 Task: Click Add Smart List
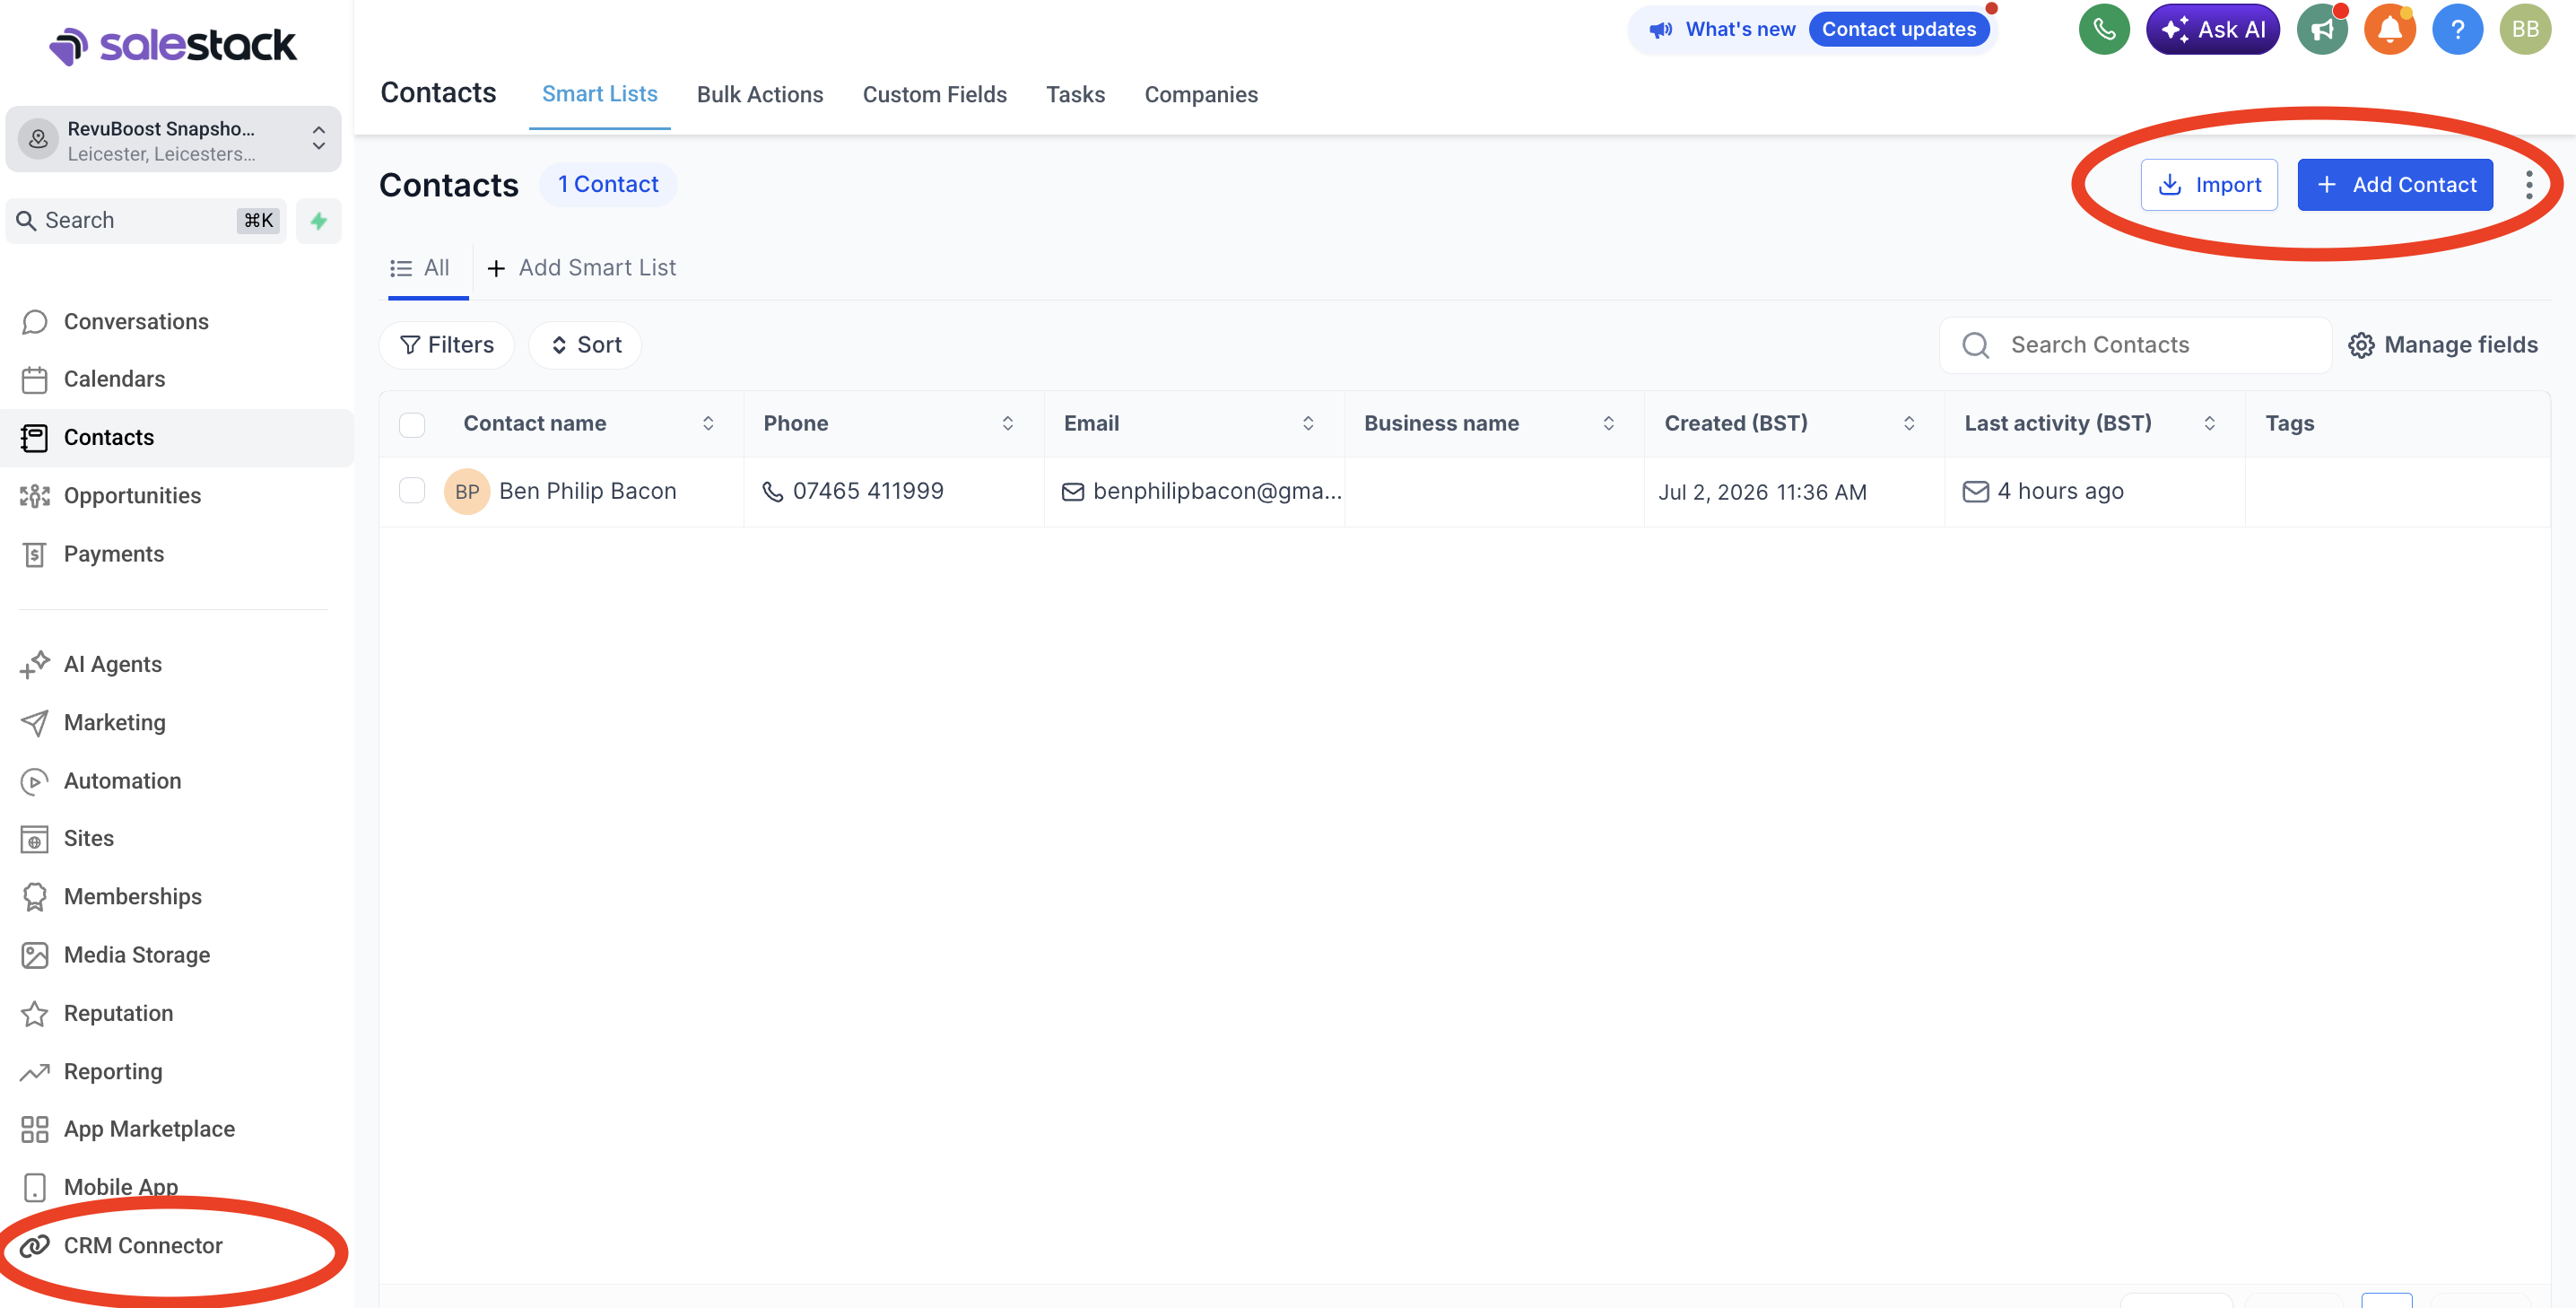(x=581, y=269)
